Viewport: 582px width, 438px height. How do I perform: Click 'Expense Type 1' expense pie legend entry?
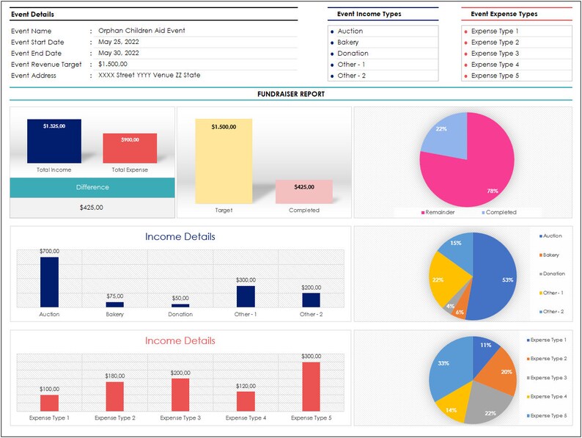click(x=547, y=340)
